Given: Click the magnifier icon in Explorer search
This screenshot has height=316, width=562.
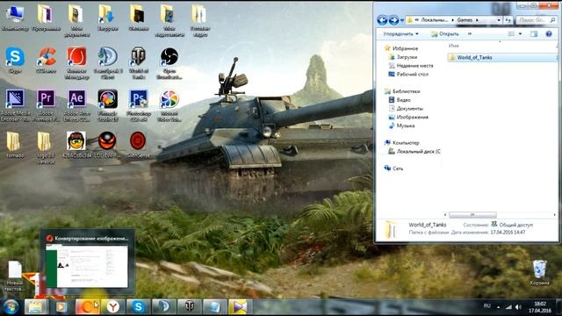Looking at the screenshot, I should pos(553,20).
